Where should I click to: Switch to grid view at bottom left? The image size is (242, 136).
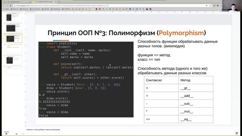tap(16, 134)
